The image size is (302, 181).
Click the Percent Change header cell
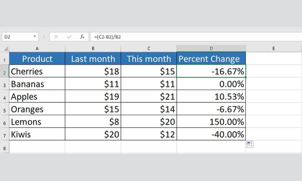pos(211,58)
